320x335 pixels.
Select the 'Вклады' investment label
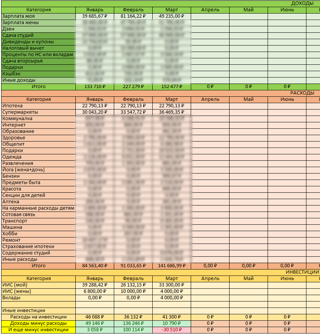(x=38, y=298)
